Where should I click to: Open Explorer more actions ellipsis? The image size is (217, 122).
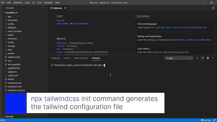tap(43, 8)
